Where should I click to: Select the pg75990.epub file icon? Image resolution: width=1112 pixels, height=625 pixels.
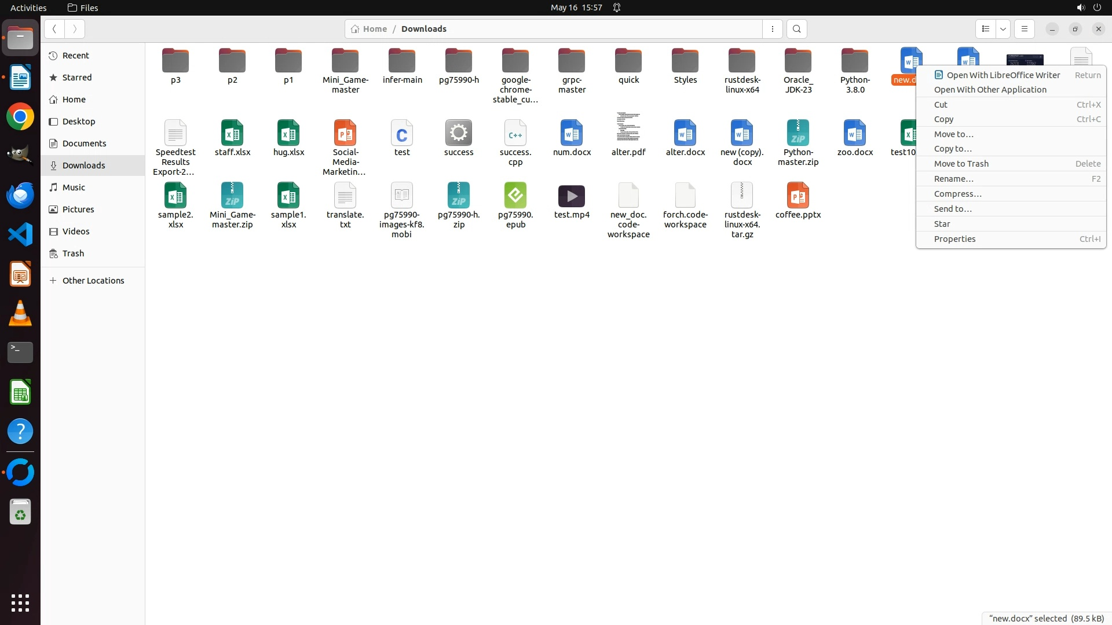tap(515, 196)
